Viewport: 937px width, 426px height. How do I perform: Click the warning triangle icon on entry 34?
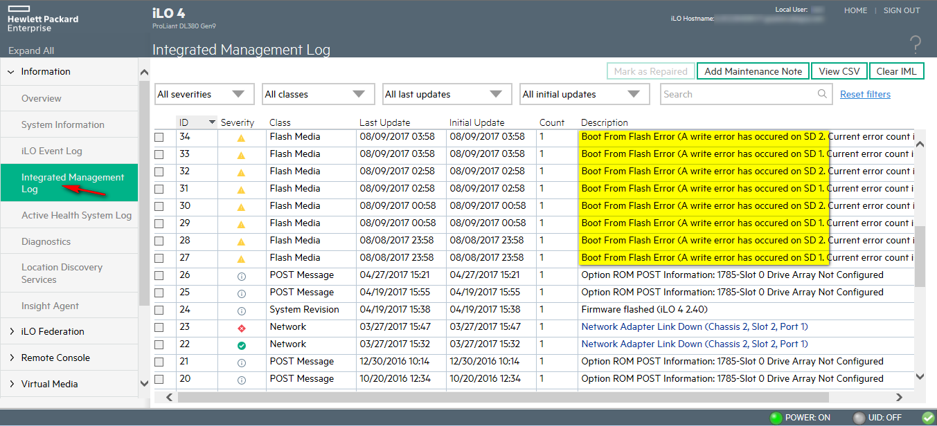pyautogui.click(x=241, y=138)
